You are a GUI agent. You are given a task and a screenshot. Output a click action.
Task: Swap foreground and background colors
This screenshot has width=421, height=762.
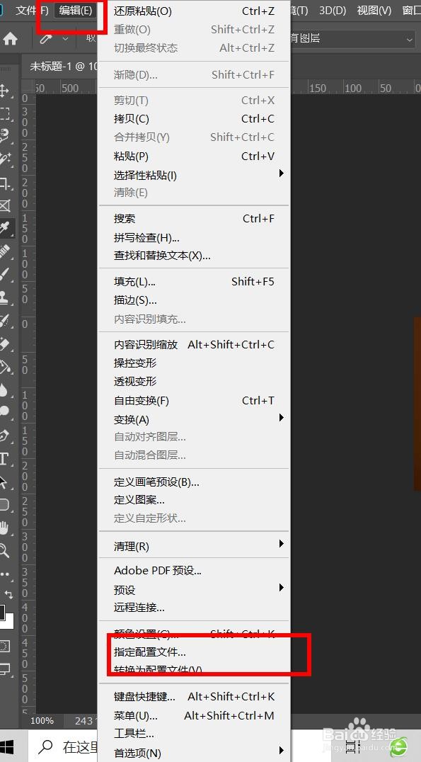[8, 594]
